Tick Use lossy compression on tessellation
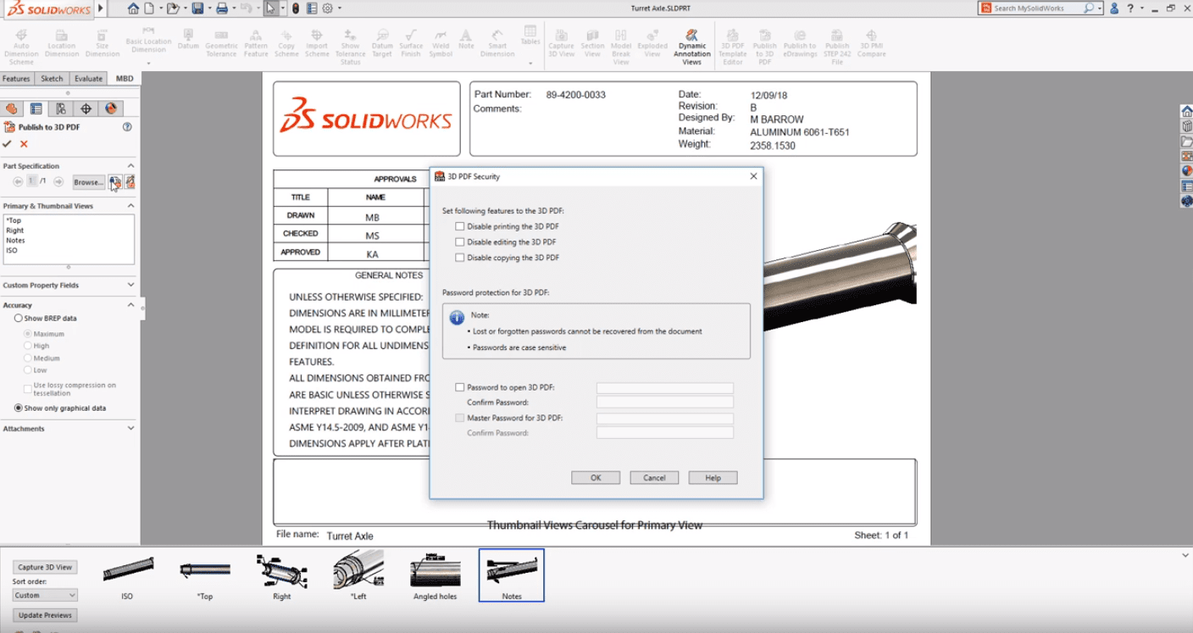This screenshot has width=1193, height=633. [28, 389]
